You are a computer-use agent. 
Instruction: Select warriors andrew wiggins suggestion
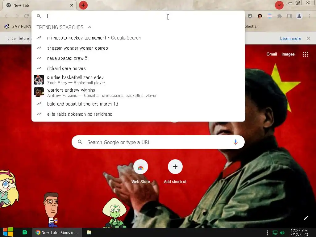click(138, 93)
